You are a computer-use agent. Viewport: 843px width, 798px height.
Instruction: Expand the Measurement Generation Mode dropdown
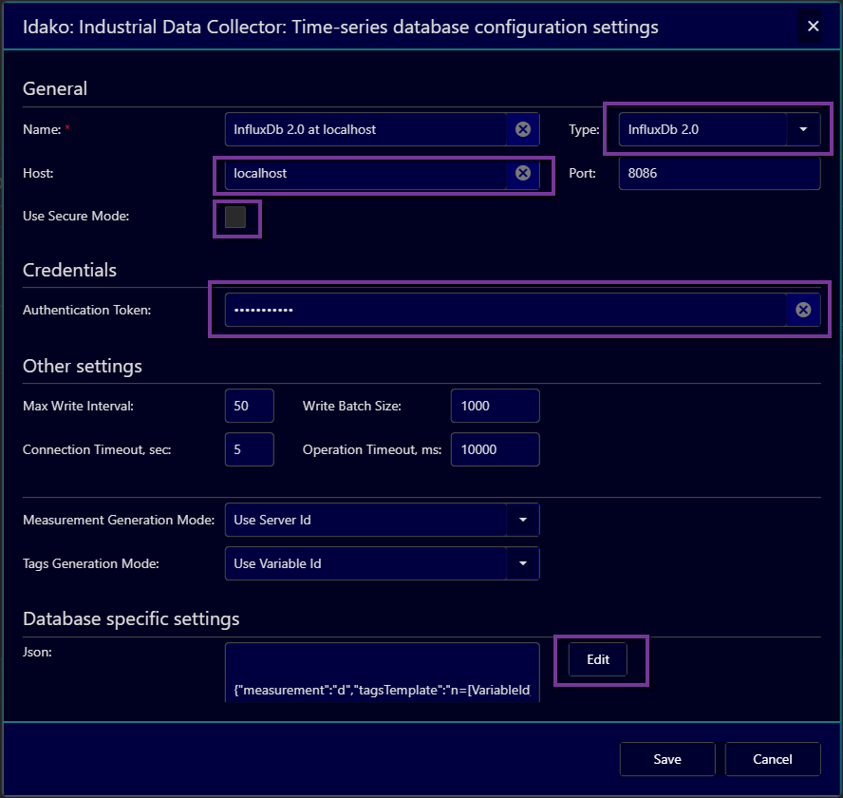pos(522,520)
